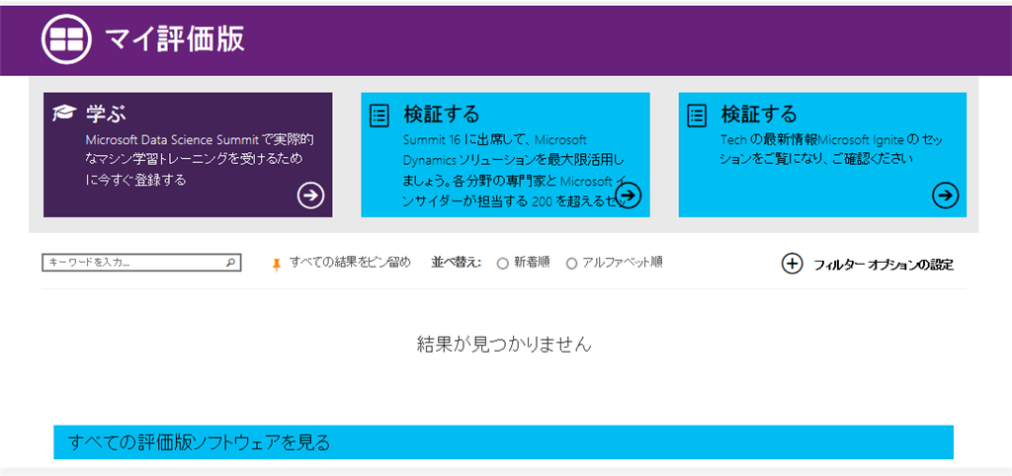Click 検証する heading on Ignite tile
The height and width of the screenshot is (476, 1012).
point(759,115)
